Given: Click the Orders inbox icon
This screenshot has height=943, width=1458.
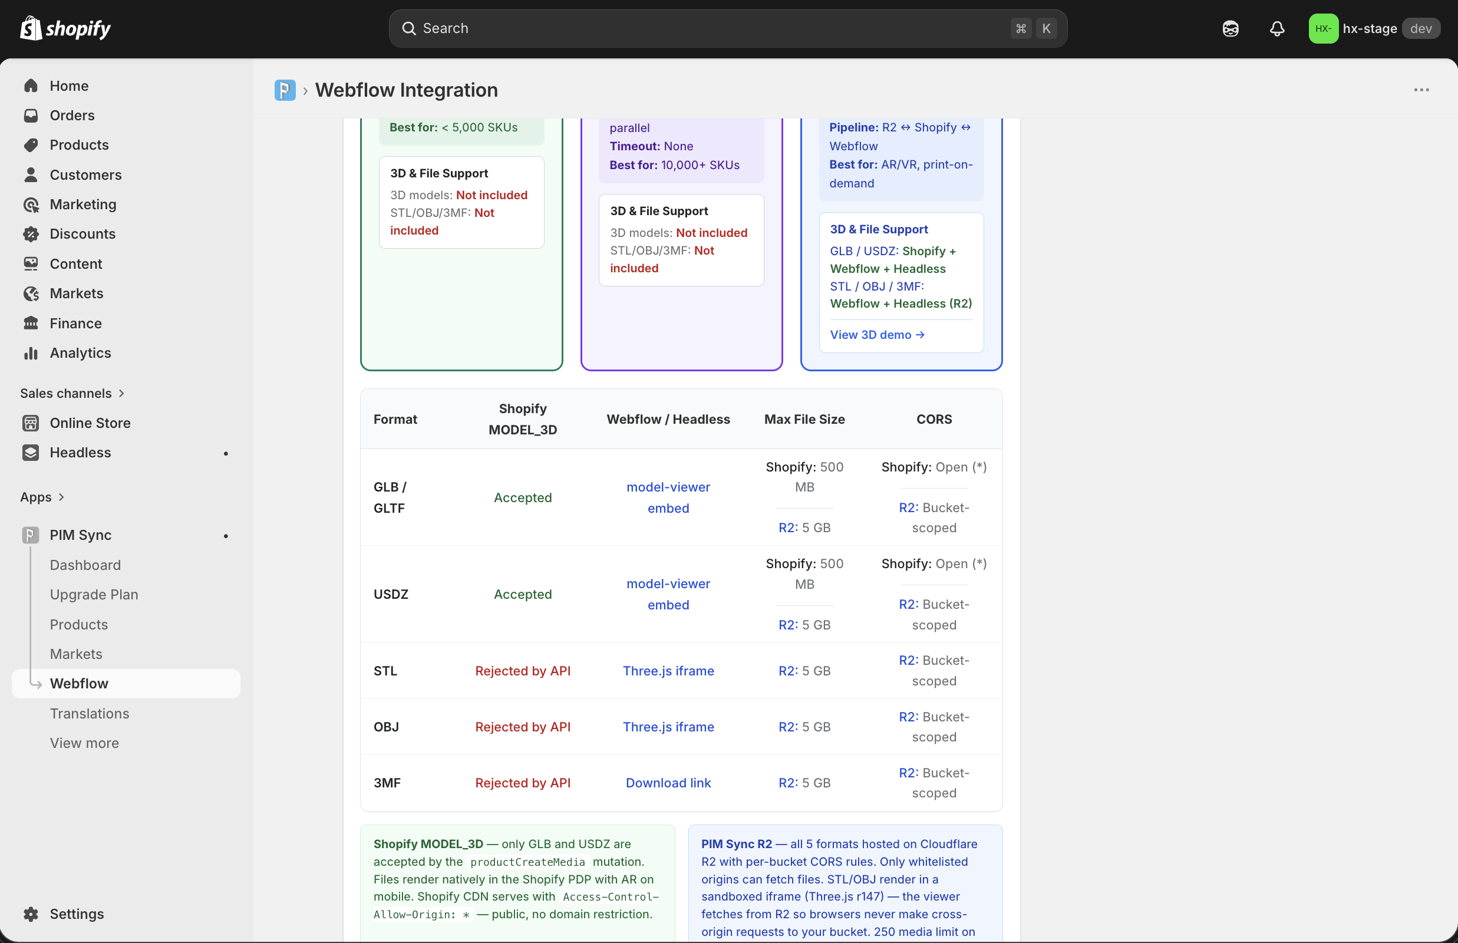Looking at the screenshot, I should coord(31,115).
